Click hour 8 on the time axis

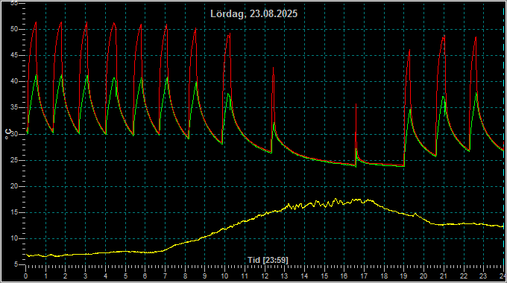(x=185, y=276)
